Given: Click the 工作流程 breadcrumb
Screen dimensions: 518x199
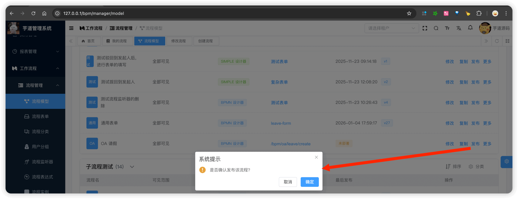Looking at the screenshot, I should click(x=91, y=28).
